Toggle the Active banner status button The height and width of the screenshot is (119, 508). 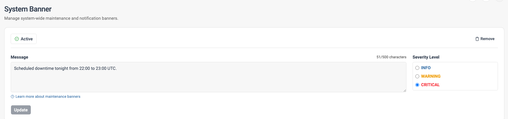(x=23, y=39)
